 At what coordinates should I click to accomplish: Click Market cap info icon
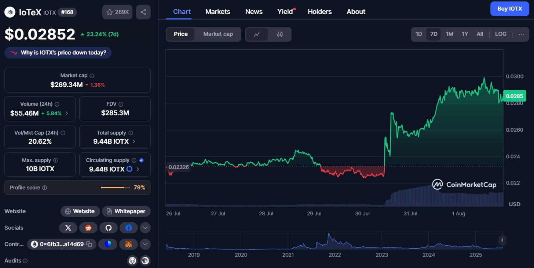[x=92, y=76]
